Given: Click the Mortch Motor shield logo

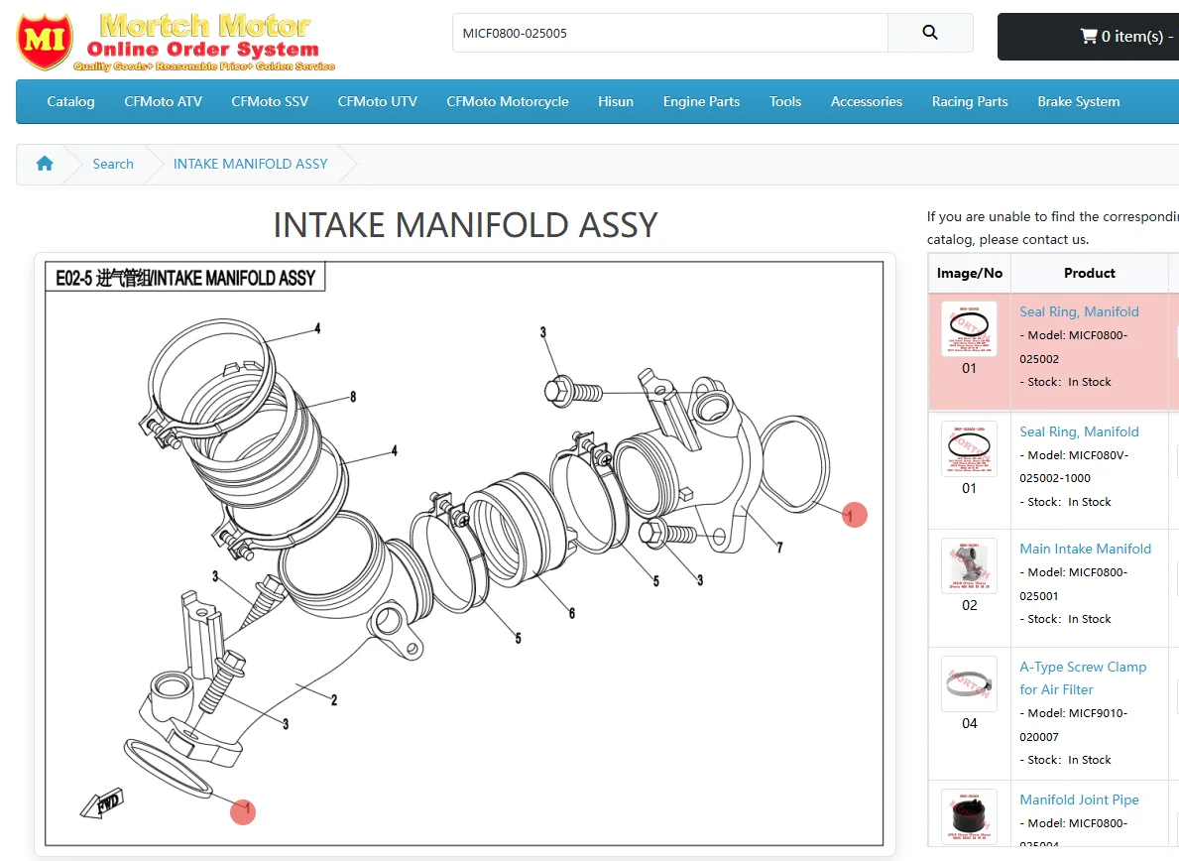Looking at the screenshot, I should pyautogui.click(x=45, y=41).
